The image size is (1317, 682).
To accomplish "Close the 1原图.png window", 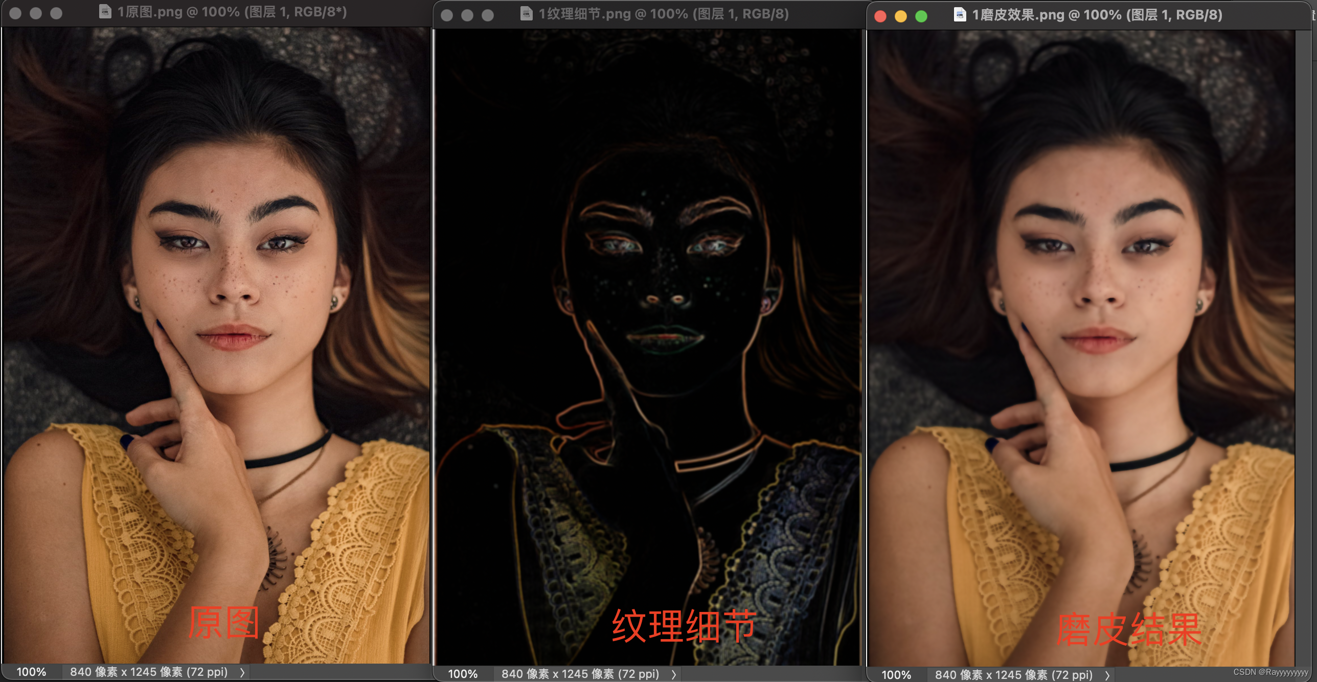I will pos(15,13).
